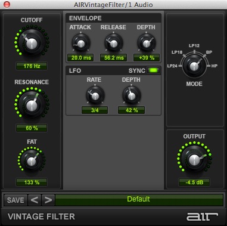
Task: Go to the next preset
Action: (48, 200)
